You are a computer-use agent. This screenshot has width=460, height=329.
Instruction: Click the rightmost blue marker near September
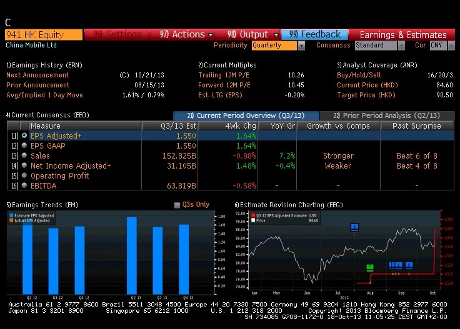click(x=409, y=265)
